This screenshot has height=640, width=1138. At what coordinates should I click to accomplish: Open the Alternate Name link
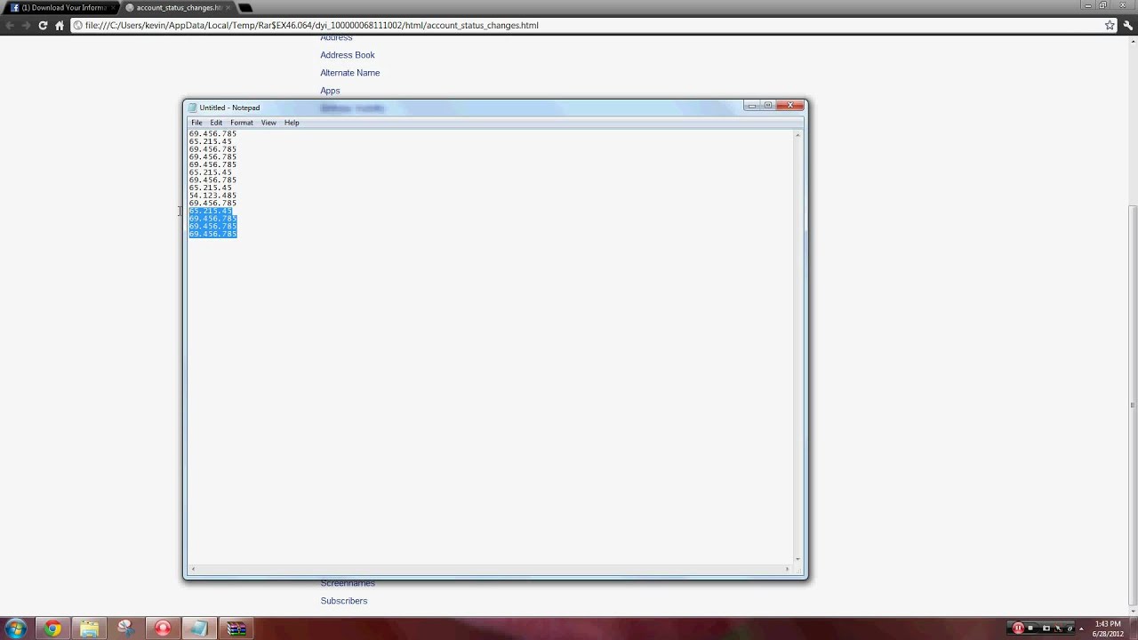tap(350, 73)
